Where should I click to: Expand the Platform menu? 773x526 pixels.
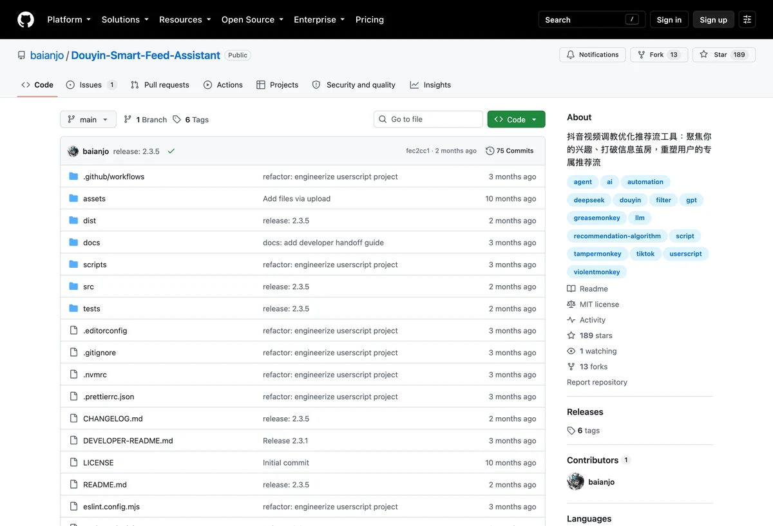tap(69, 19)
